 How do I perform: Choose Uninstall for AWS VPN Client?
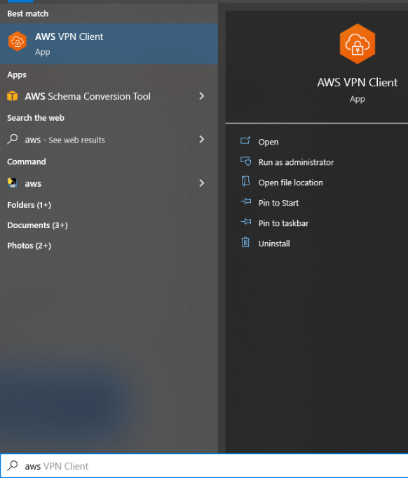[274, 244]
